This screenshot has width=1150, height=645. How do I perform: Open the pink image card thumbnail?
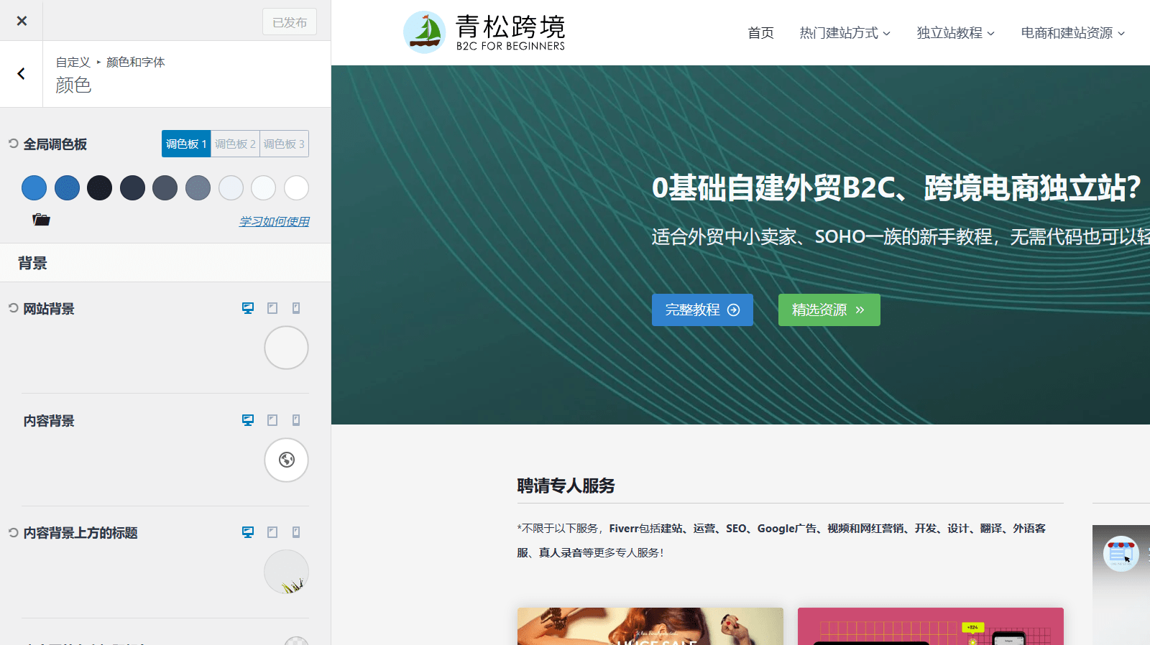[x=930, y=626]
